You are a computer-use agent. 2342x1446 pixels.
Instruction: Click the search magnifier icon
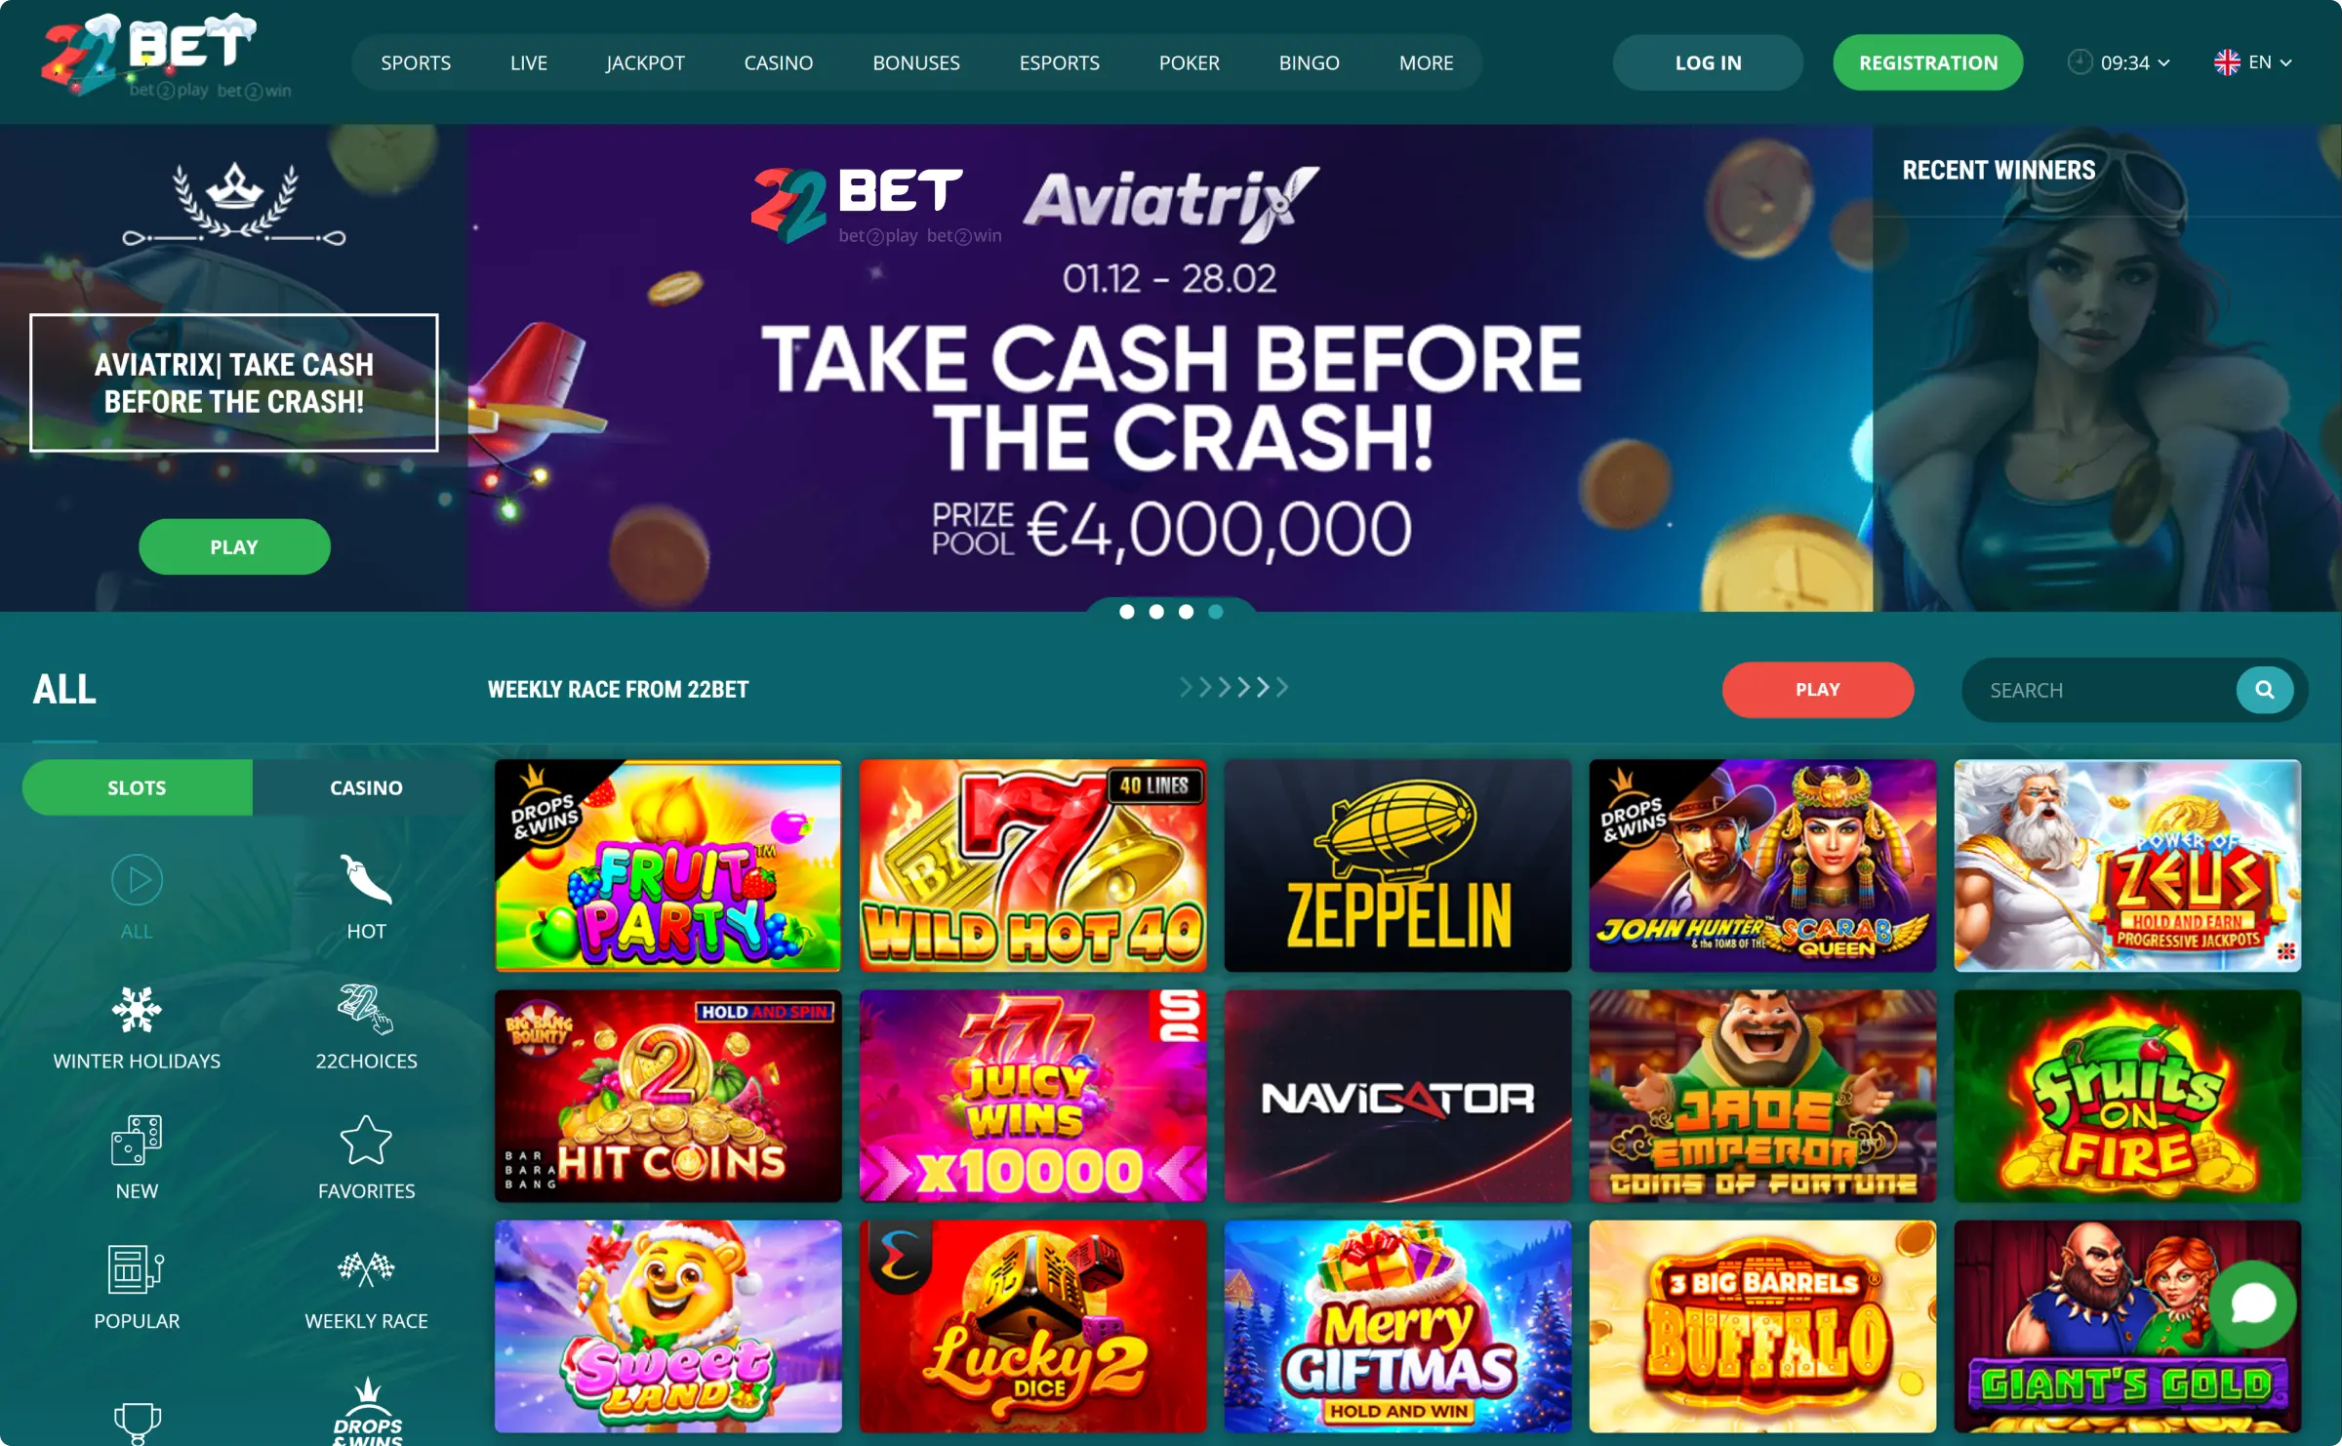2264,690
